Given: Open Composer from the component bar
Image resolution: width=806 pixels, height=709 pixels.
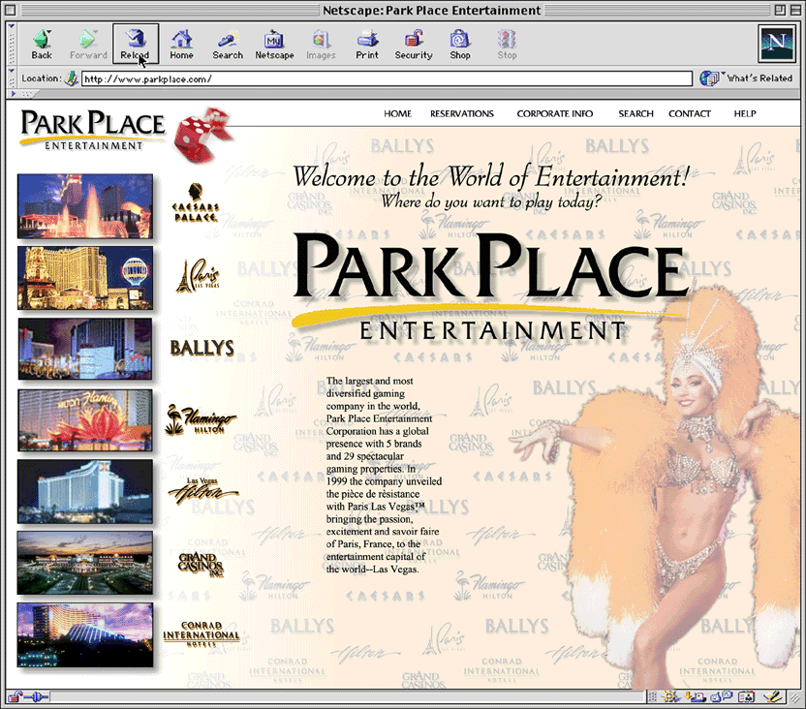Looking at the screenshot, I should click(772, 697).
